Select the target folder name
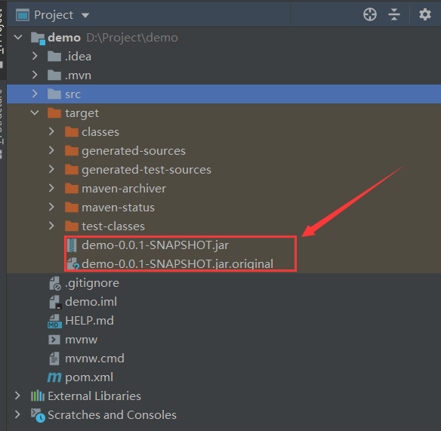The height and width of the screenshot is (431, 441). [x=82, y=113]
